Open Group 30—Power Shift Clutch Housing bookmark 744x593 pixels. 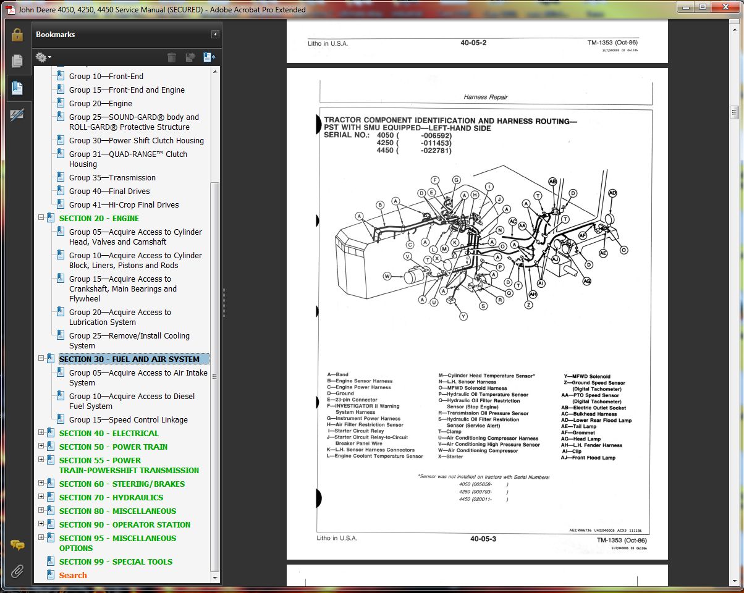136,140
